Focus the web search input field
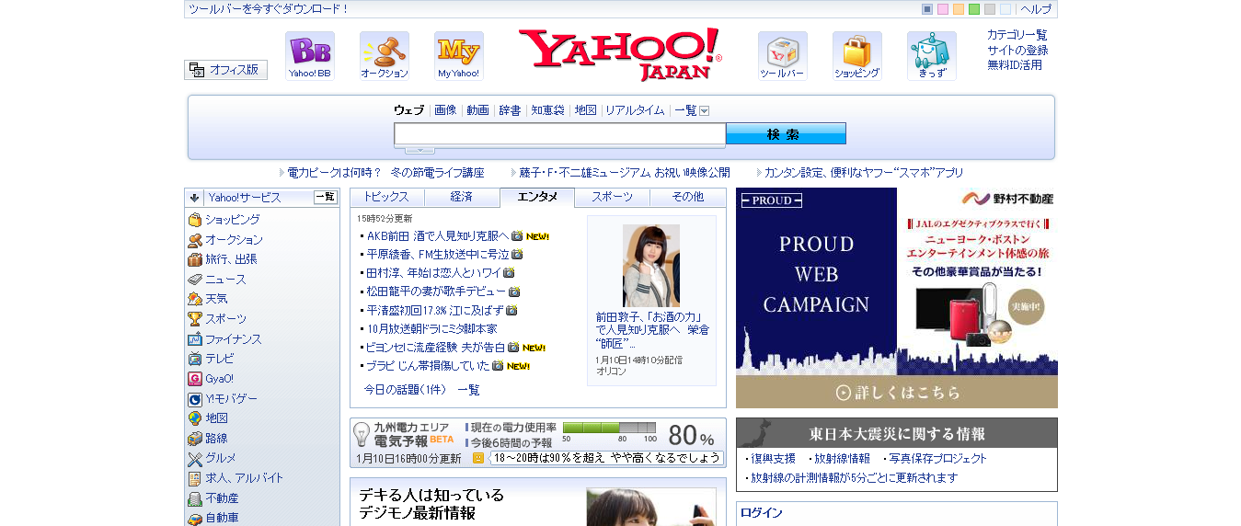 (560, 134)
